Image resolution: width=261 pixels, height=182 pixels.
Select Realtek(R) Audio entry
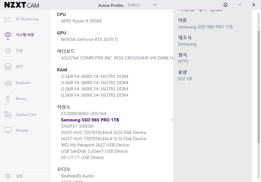tap(77, 176)
